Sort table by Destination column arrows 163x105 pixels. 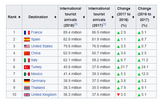pos(55,17)
